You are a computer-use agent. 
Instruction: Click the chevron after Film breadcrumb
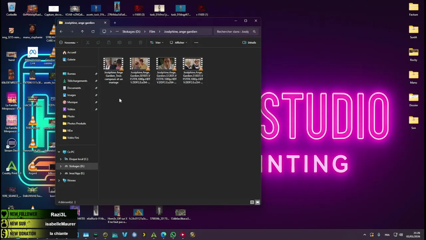(159, 32)
